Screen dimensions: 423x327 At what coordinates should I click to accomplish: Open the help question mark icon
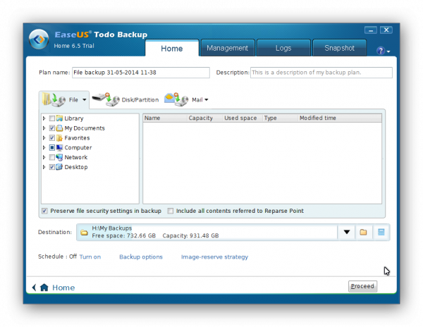tap(381, 51)
